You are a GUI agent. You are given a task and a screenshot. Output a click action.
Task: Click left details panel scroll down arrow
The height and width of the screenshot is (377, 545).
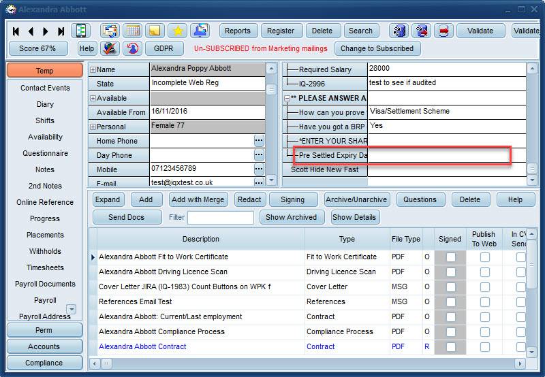(271, 180)
